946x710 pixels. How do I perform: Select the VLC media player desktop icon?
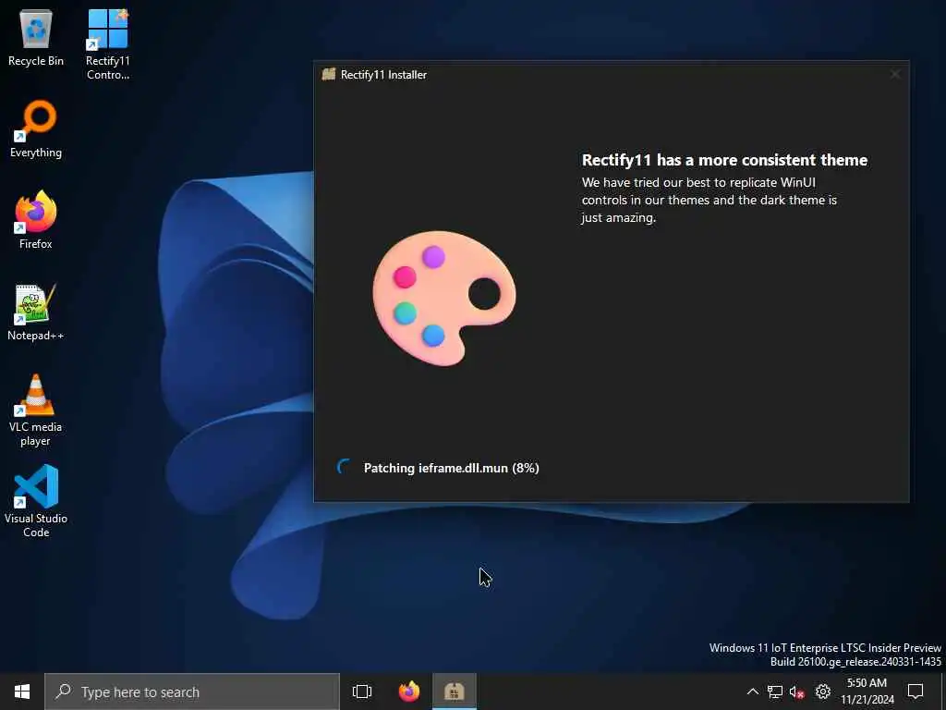coord(36,410)
